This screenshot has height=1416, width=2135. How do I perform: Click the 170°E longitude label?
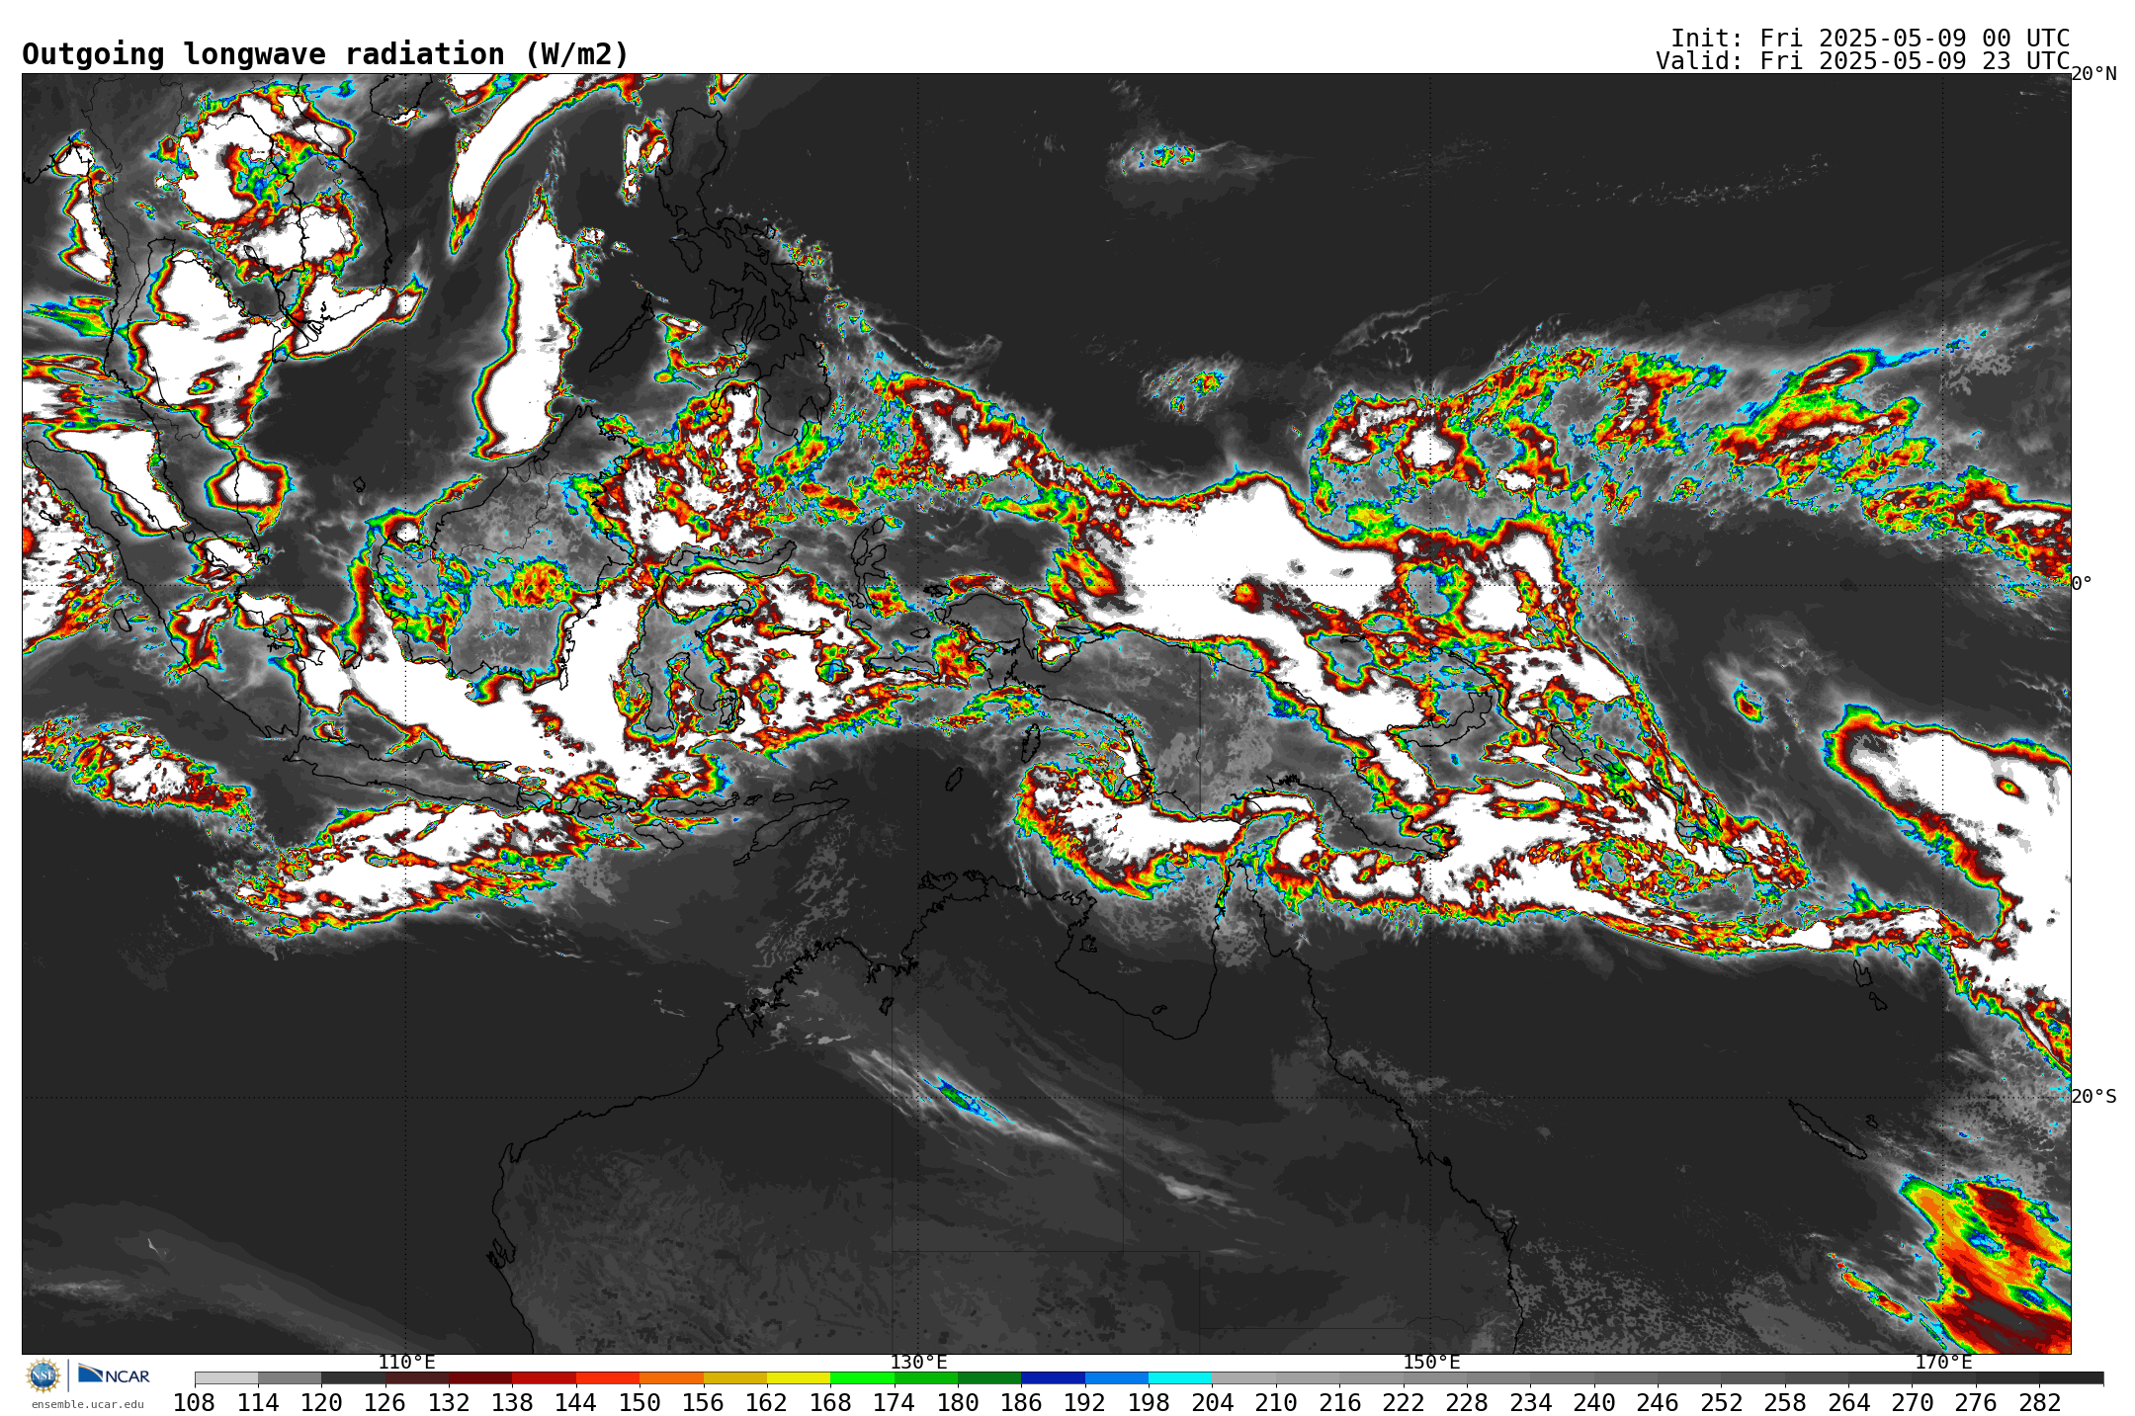(1943, 1363)
